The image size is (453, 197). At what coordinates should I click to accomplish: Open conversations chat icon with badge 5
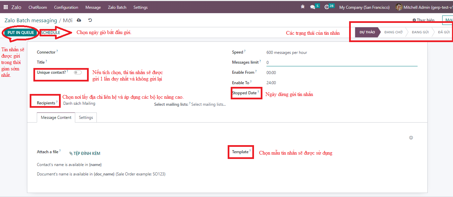click(315, 7)
